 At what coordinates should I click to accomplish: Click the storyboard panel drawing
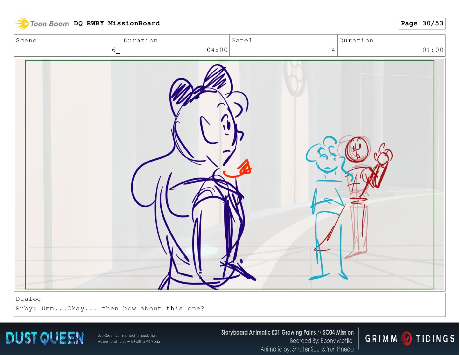pos(229,175)
